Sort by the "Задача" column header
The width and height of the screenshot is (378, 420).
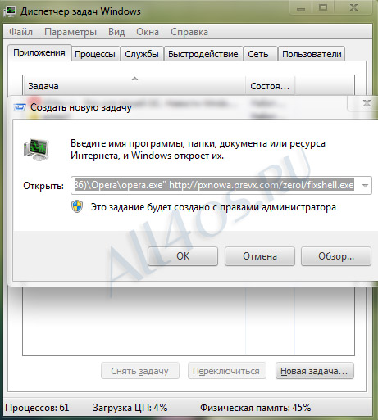pyautogui.click(x=134, y=86)
